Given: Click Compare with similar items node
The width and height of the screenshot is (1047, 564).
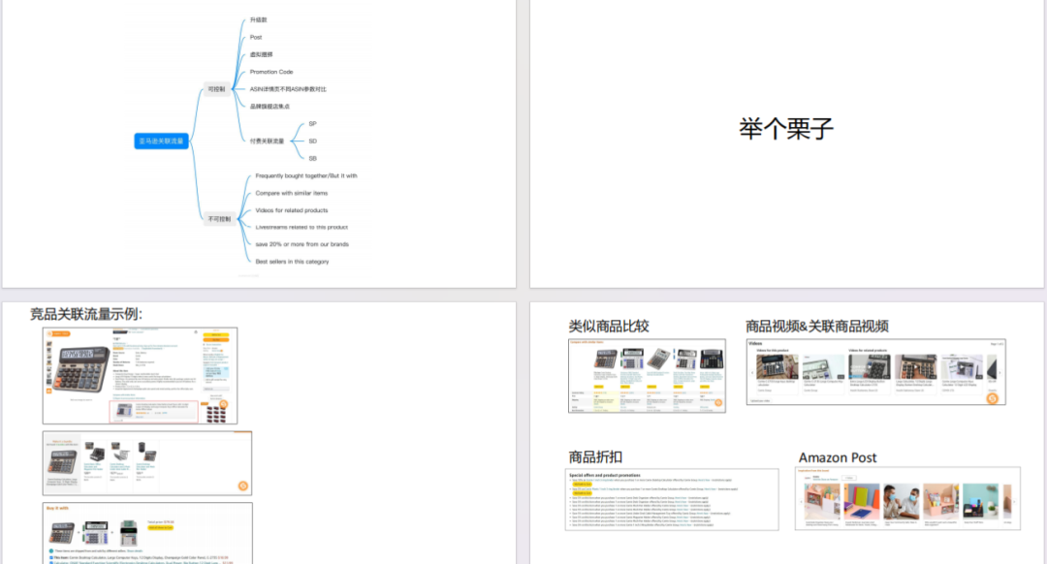Looking at the screenshot, I should (x=291, y=193).
